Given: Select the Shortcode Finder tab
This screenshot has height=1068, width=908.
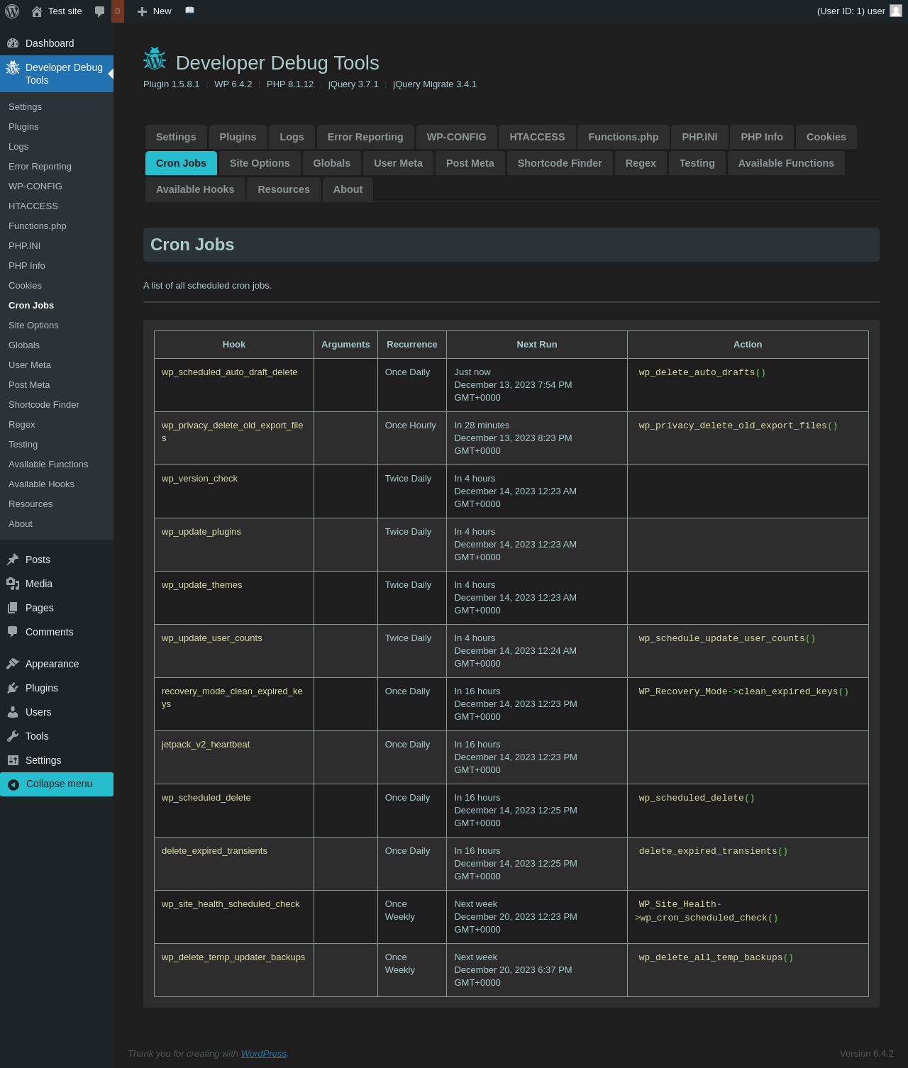Looking at the screenshot, I should point(560,163).
